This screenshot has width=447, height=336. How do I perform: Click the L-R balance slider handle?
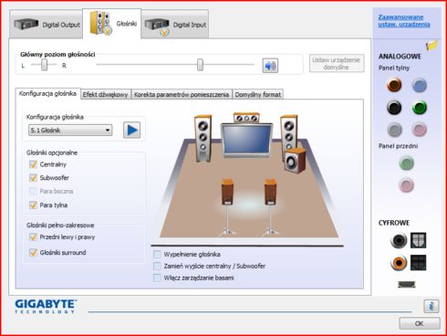point(45,65)
